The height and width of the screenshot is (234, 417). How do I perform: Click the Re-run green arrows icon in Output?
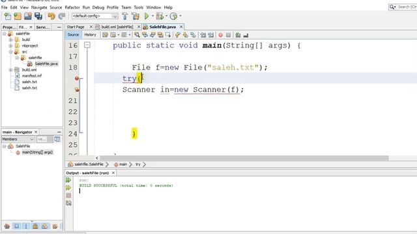pyautogui.click(x=68, y=180)
